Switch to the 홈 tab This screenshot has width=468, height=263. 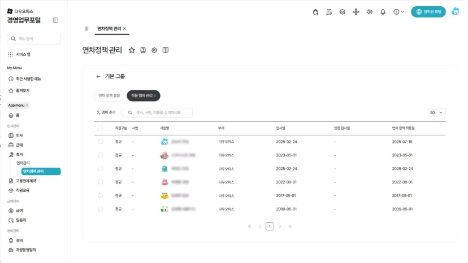click(x=86, y=29)
